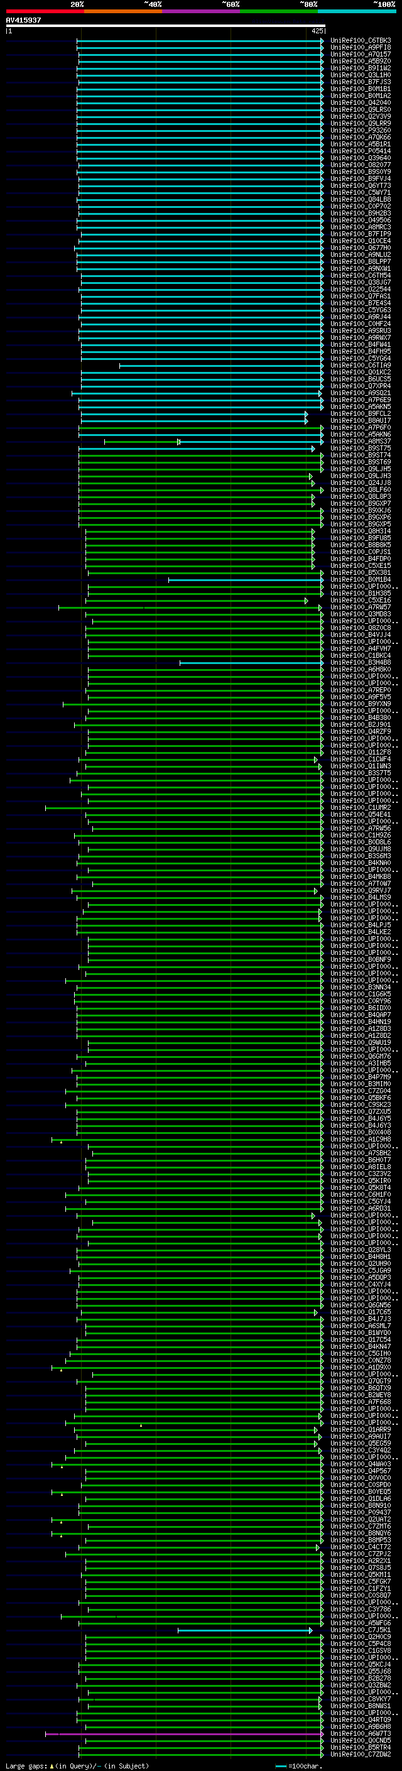Select the UniRef100_P93260 label
The height and width of the screenshot is (1771, 402).
tap(360, 131)
